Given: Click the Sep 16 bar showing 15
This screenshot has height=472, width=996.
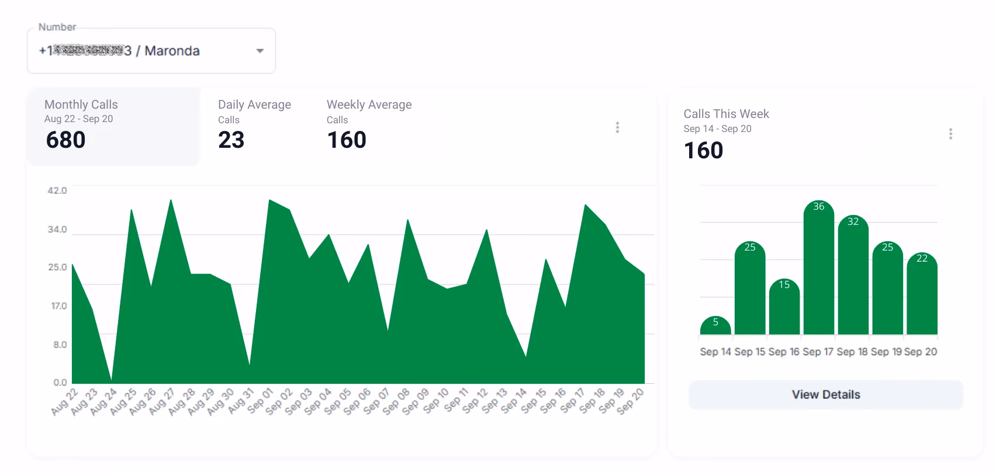Looking at the screenshot, I should tap(784, 307).
